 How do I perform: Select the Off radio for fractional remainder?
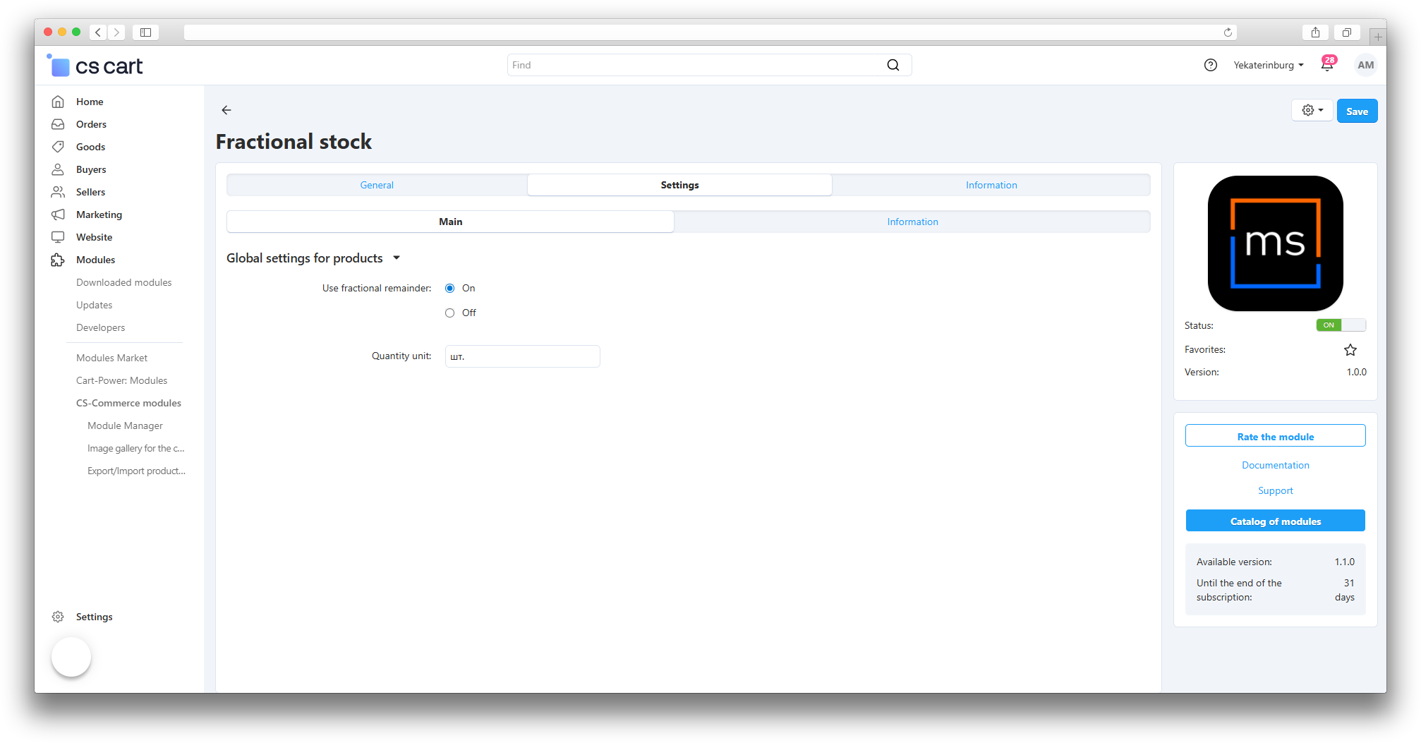point(450,313)
